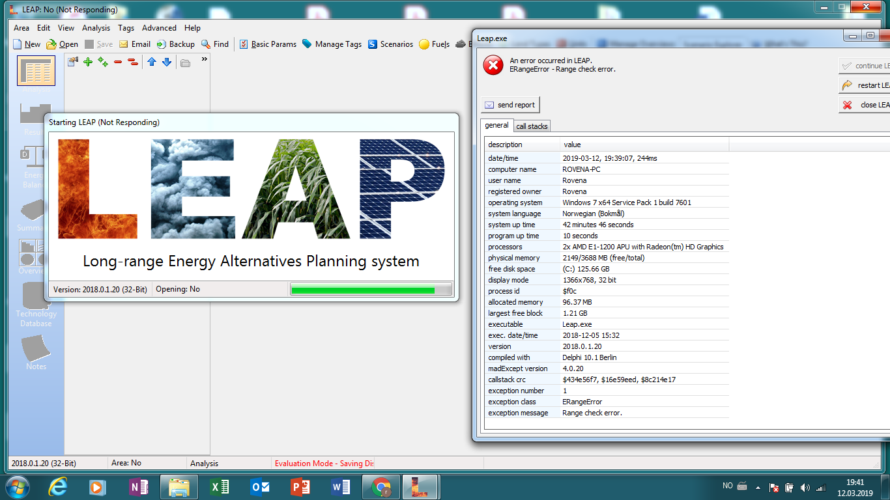Click the red minus delete-branch icon
This screenshot has height=500, width=890.
[x=118, y=62]
